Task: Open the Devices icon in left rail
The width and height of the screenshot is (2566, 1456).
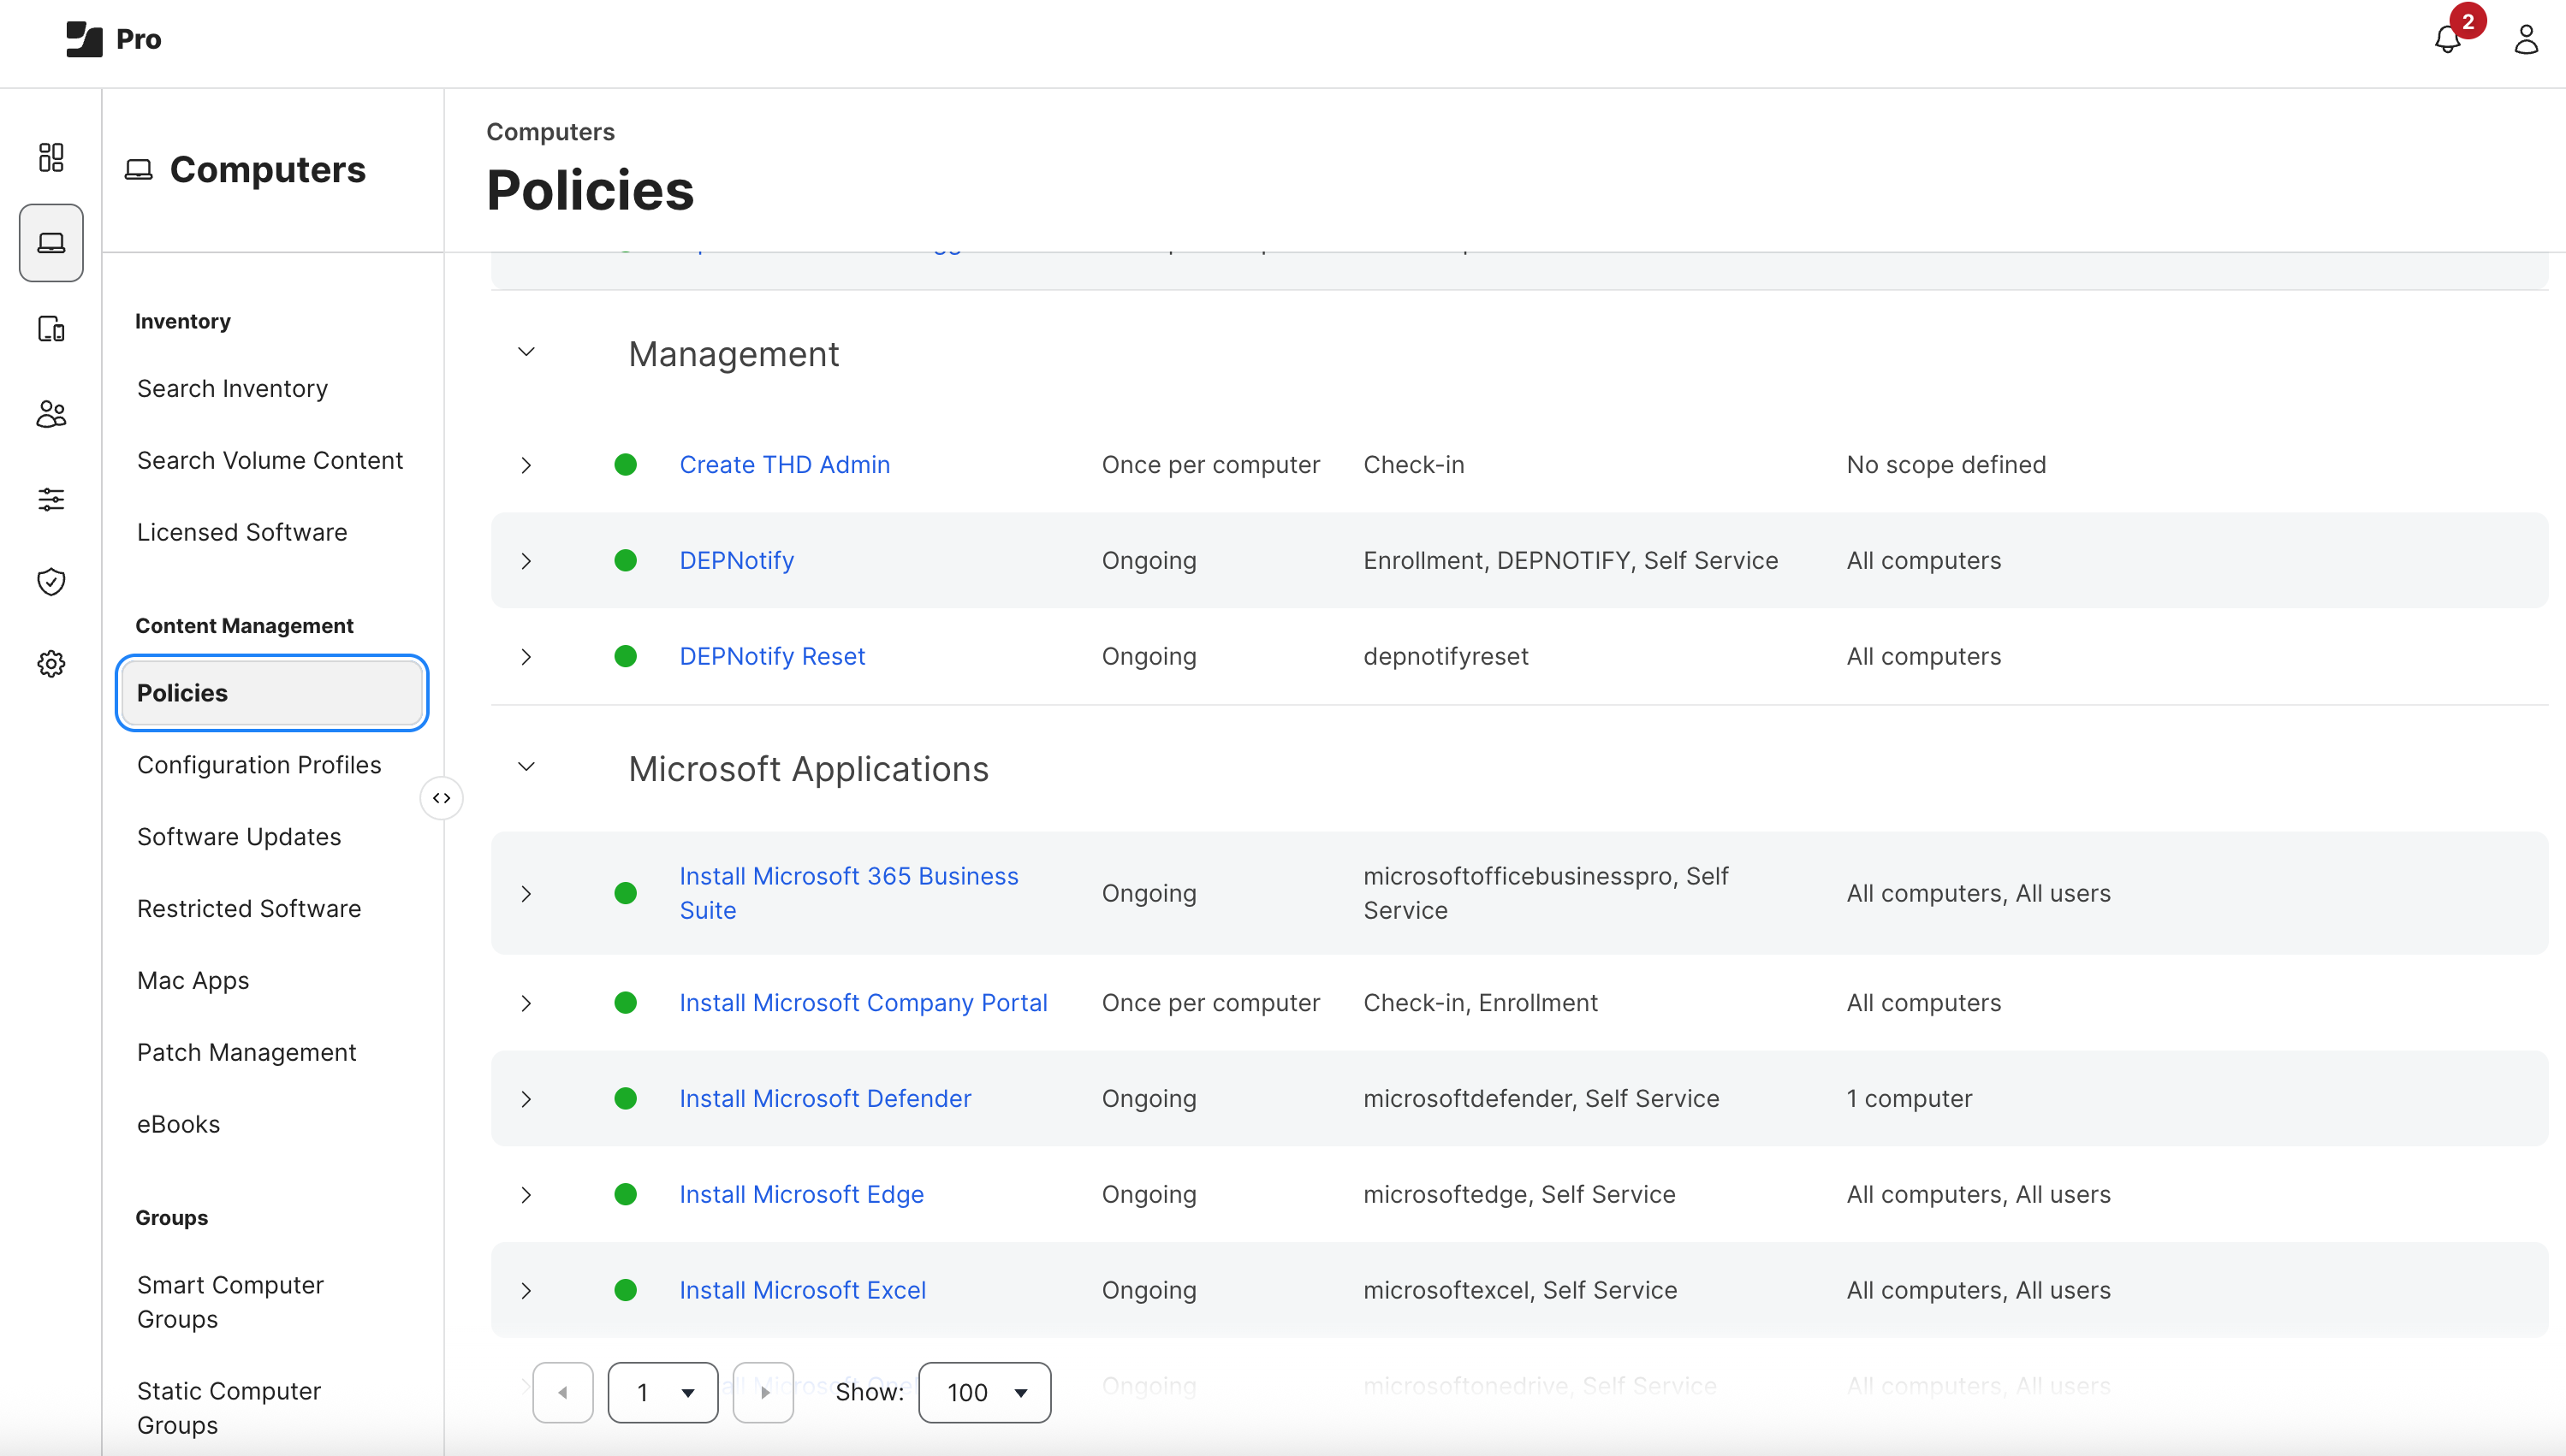Action: click(51, 329)
